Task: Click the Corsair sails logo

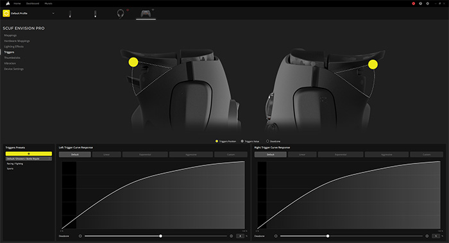Action: coord(7,3)
